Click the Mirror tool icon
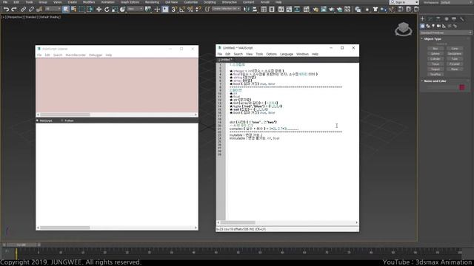 (247, 10)
